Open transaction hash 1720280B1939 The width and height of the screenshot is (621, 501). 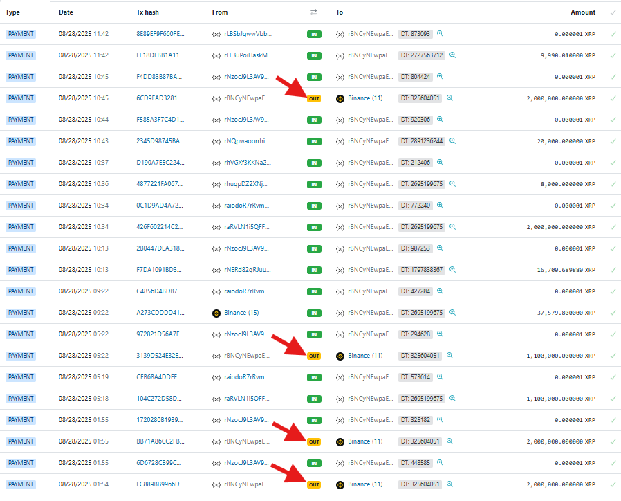tap(160, 419)
